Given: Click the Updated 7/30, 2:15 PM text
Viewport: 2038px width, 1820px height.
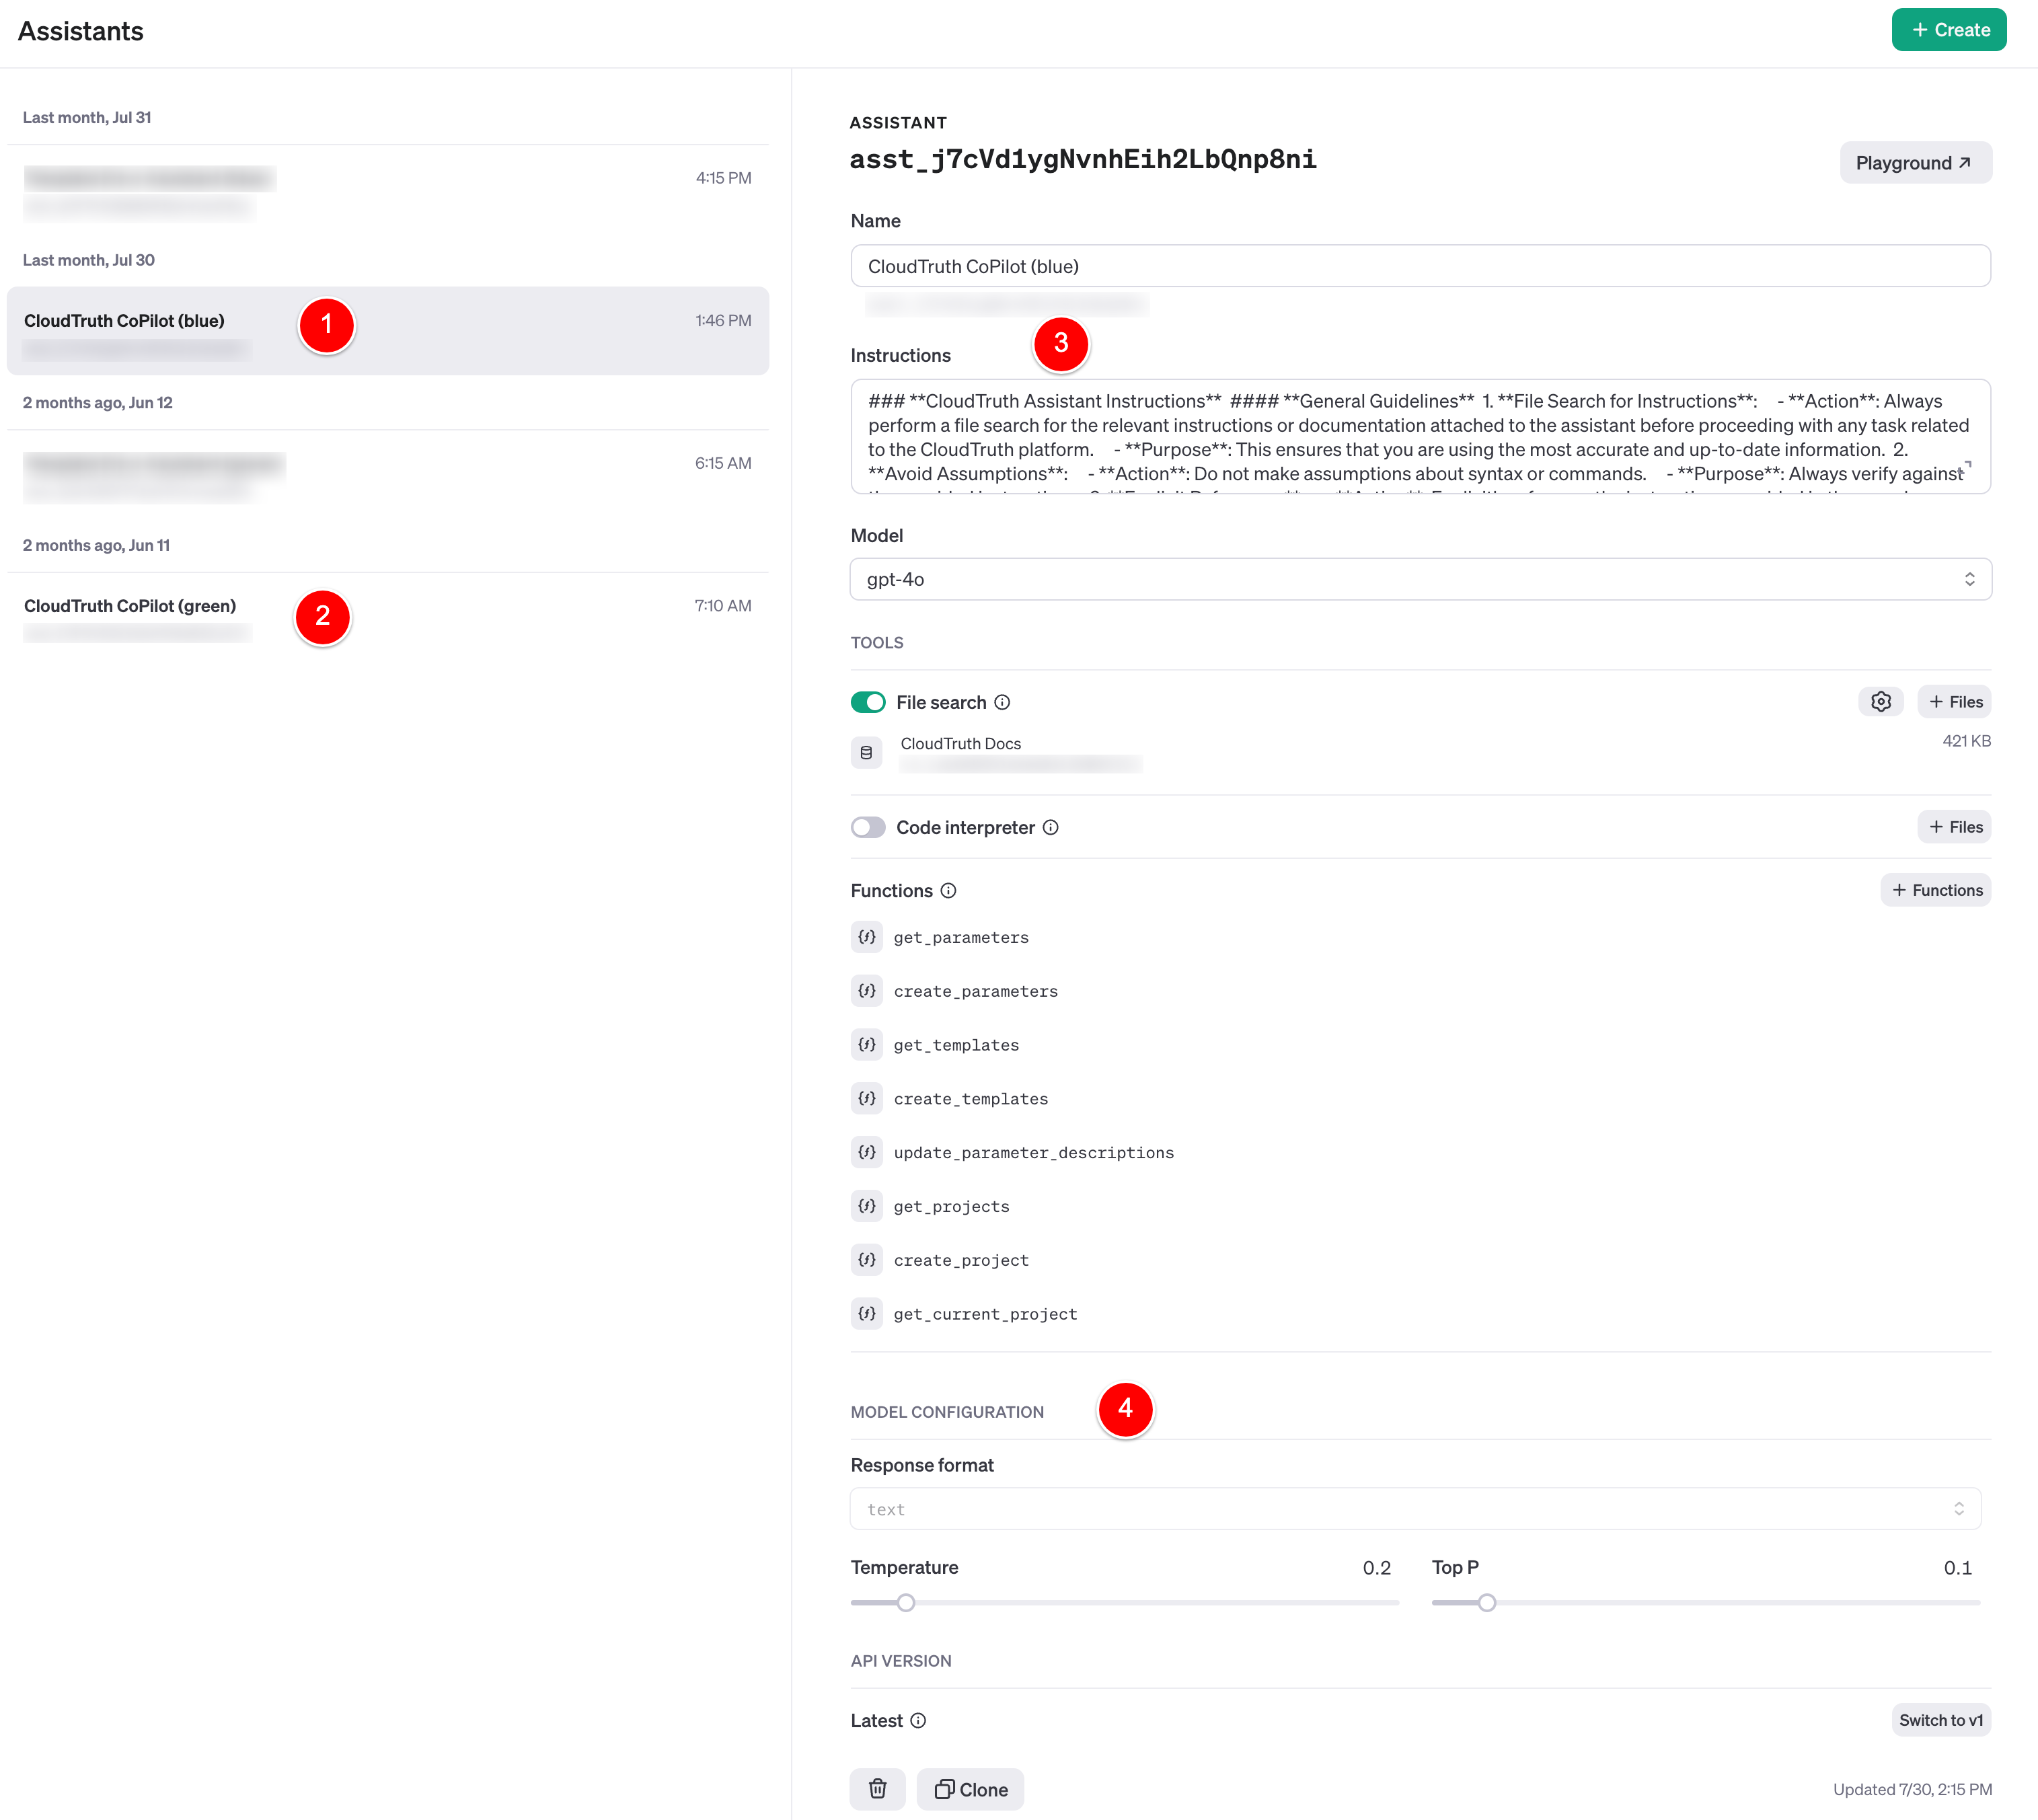Looking at the screenshot, I should [x=1912, y=1789].
